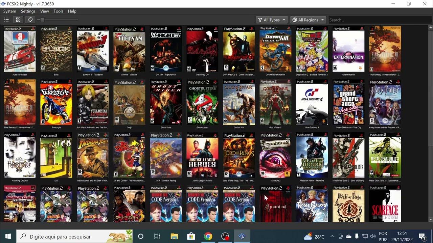
Task: Switch to game grid view
Action: [x=18, y=20]
